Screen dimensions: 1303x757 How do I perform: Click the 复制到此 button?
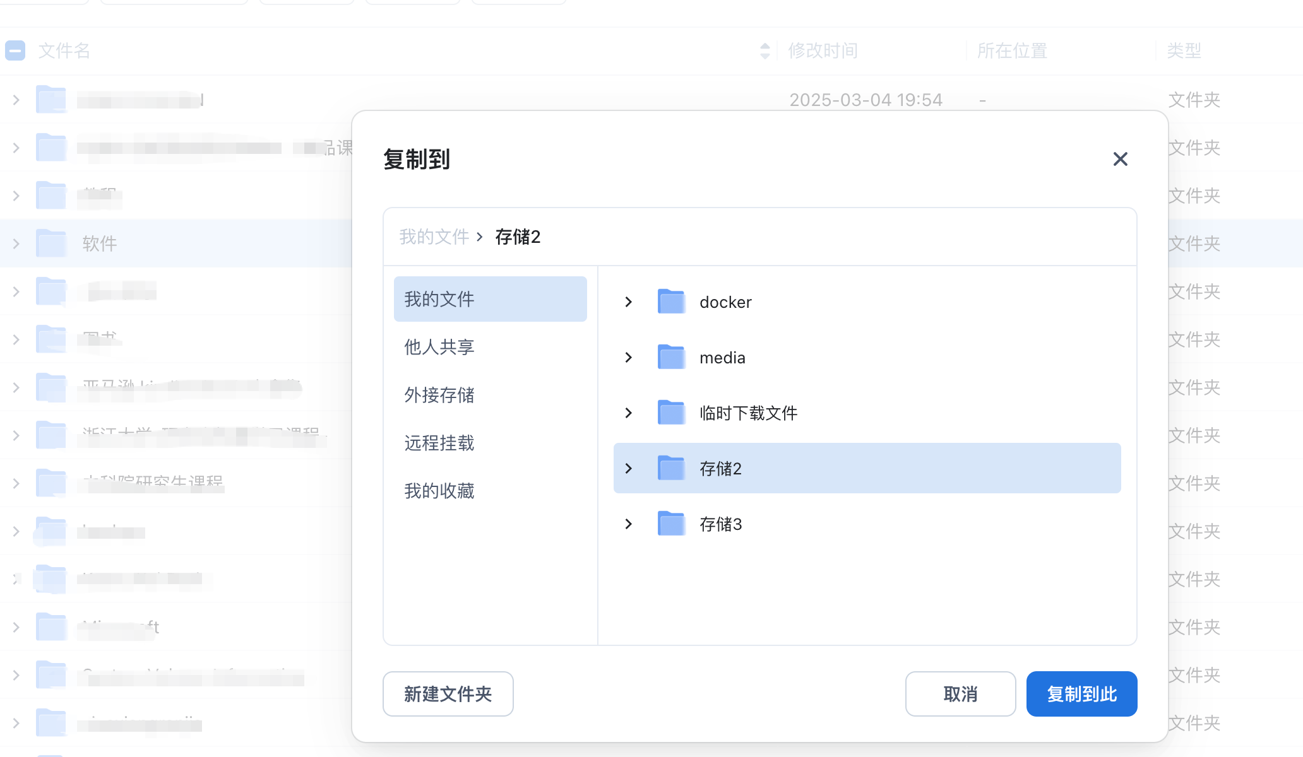click(x=1081, y=694)
